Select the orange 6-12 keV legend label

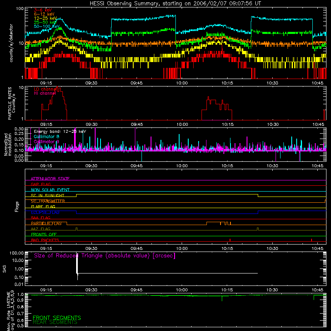tap(44, 14)
